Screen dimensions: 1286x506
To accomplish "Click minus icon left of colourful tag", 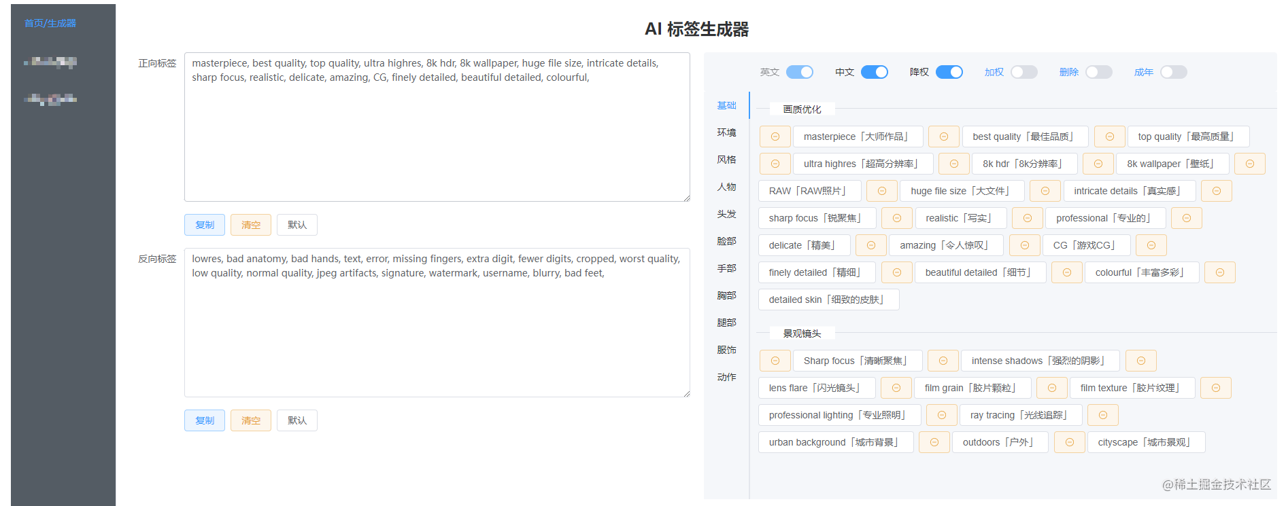I will click(1067, 272).
